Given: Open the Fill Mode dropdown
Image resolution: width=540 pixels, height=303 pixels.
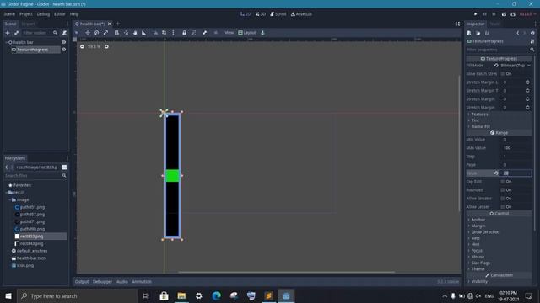Looking at the screenshot, I should (516, 66).
